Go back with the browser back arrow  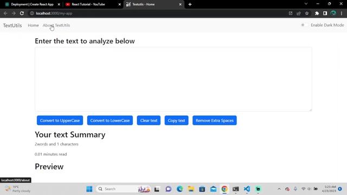point(5,13)
